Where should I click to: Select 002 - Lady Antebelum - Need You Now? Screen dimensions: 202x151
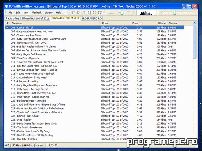tap(95, 31)
